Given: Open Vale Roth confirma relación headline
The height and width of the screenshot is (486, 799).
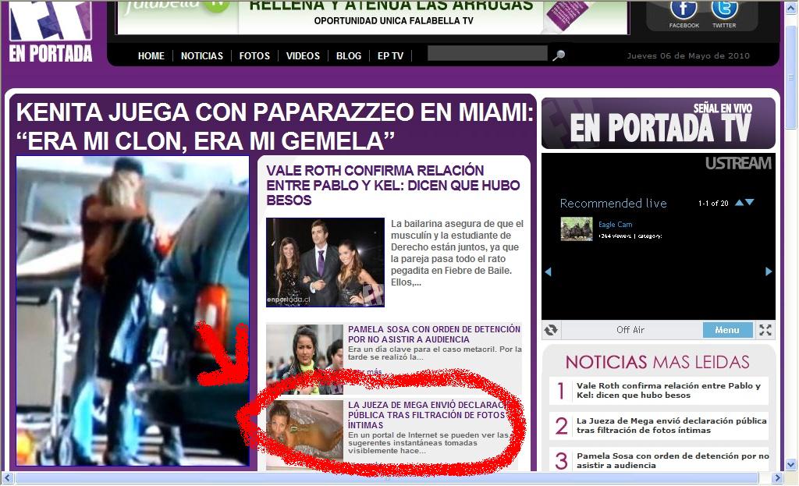Looking at the screenshot, I should point(393,185).
